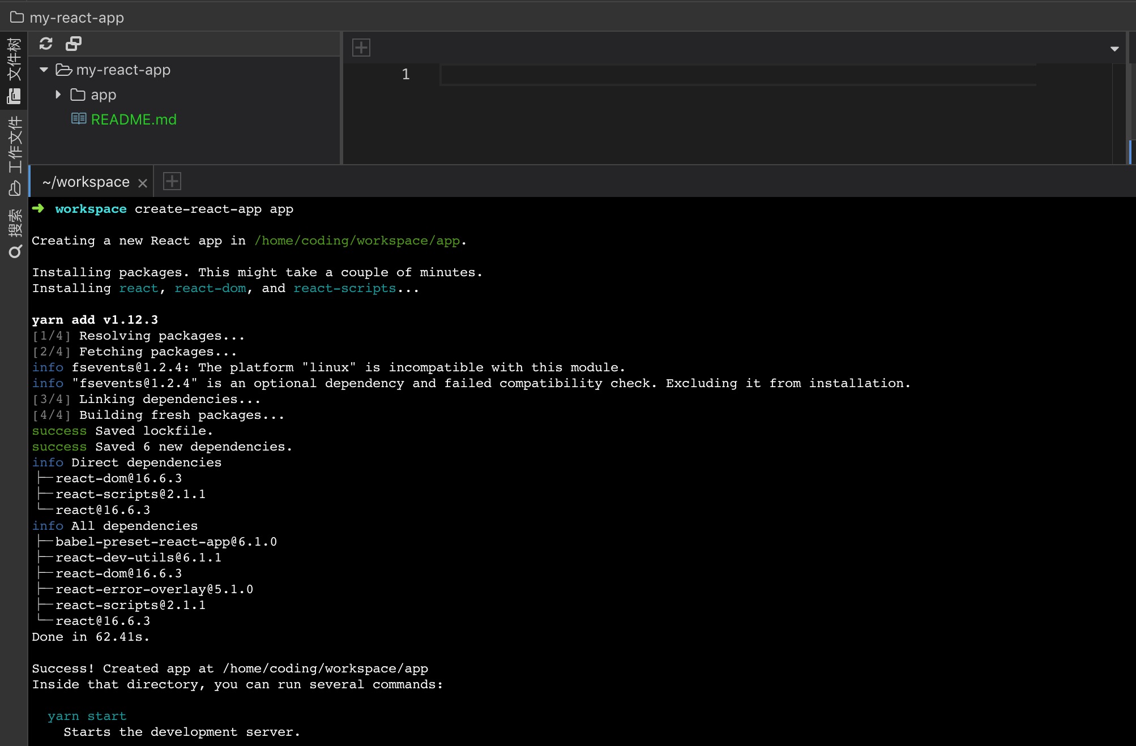Click 'react-dev-utils@6.1.1' dependency line
Viewport: 1136px width, 746px height.
point(138,558)
